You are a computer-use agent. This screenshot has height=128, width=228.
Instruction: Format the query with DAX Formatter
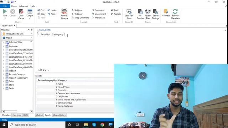point(64,14)
